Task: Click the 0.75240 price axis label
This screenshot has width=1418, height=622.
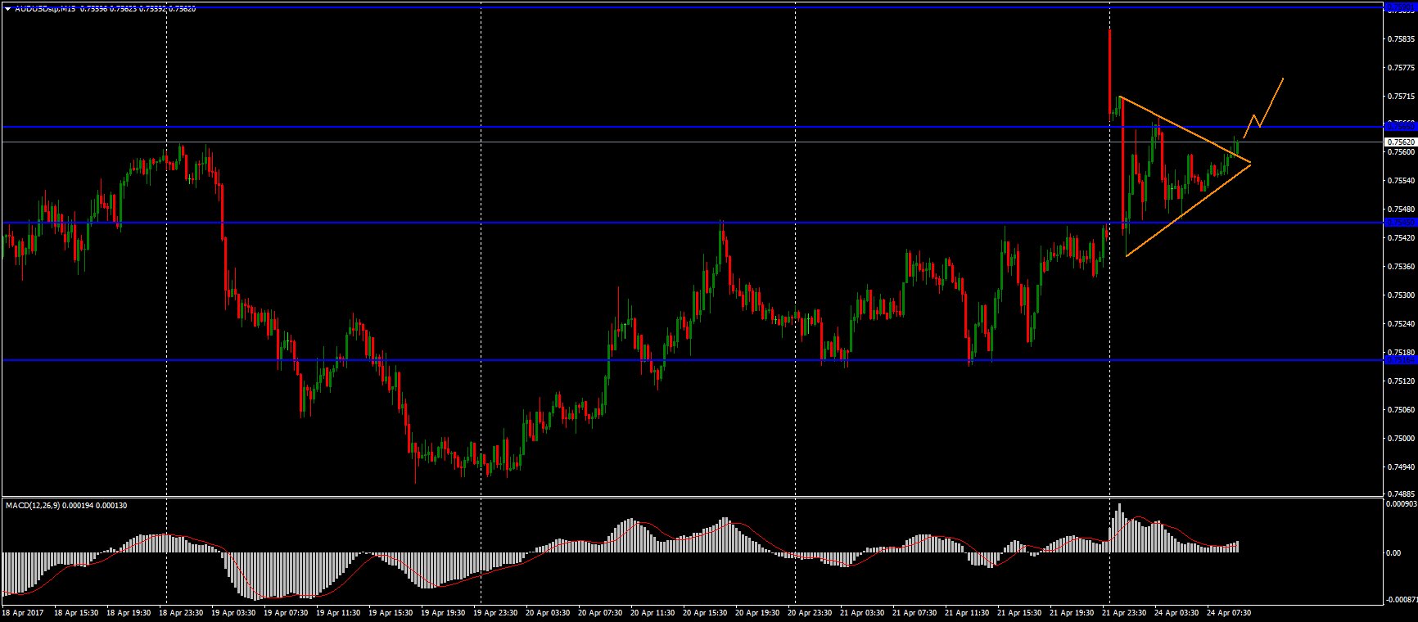Action: pyautogui.click(x=1402, y=323)
